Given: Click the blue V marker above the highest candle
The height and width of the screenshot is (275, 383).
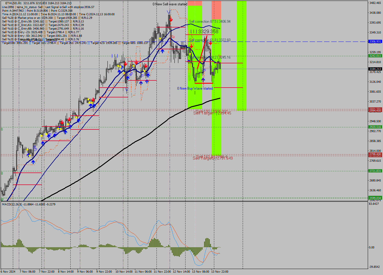Looking at the screenshot, I should point(169,12).
